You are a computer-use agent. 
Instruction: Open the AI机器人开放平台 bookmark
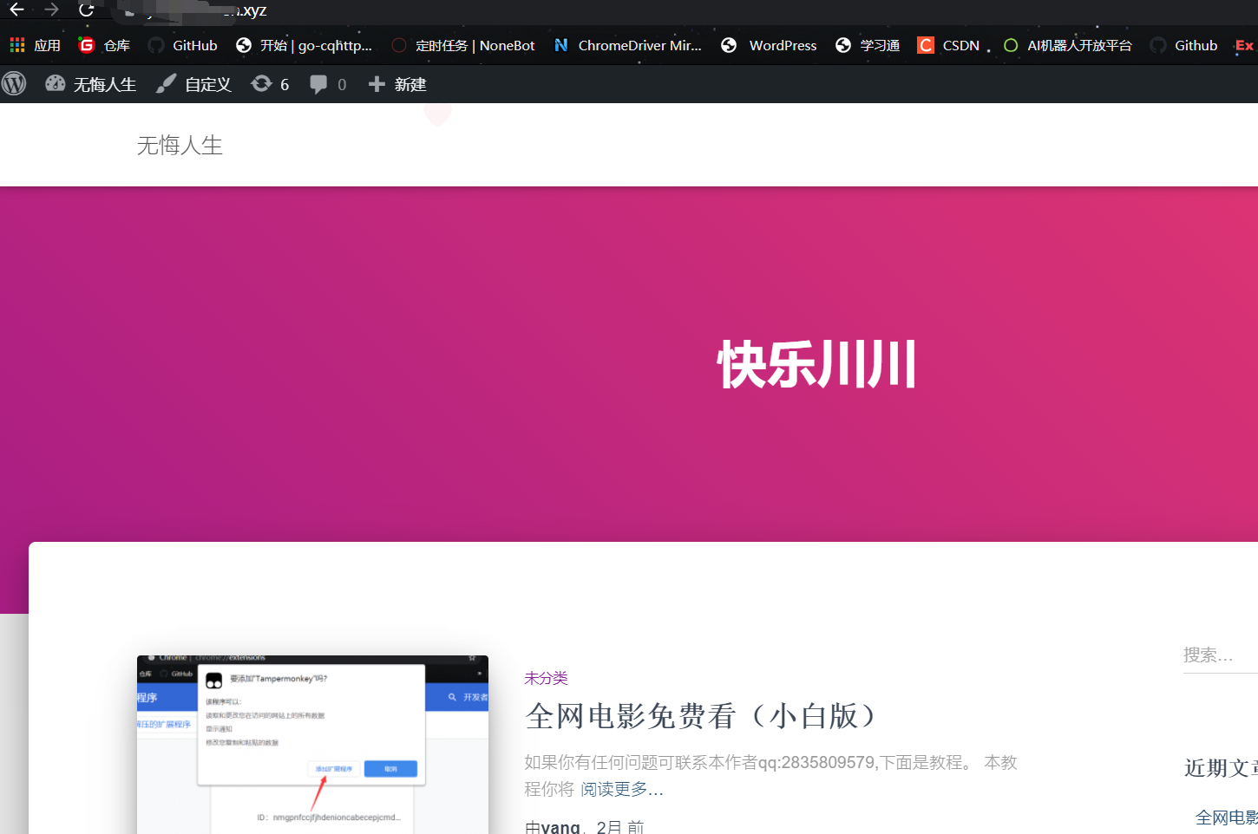point(1067,45)
